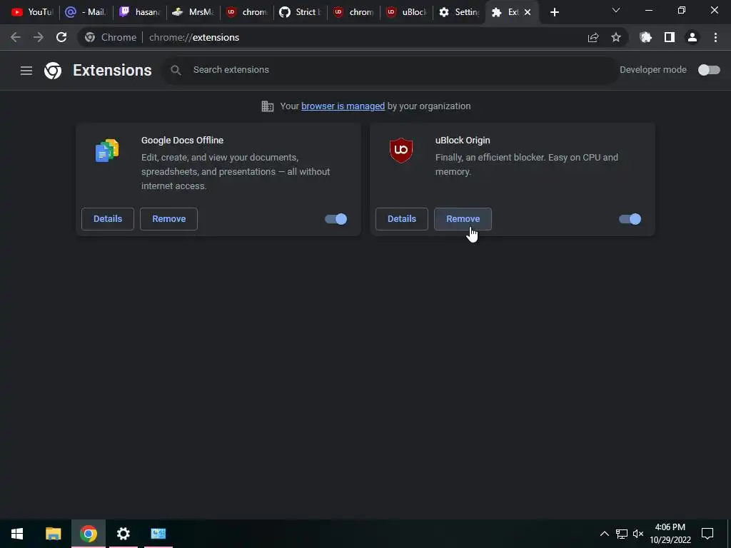The image size is (731, 548).
Task: Disable the Google Docs Offline extension toggle
Action: click(x=336, y=219)
